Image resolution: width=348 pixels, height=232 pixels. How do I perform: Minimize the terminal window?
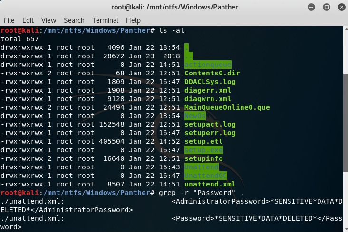(312, 7)
